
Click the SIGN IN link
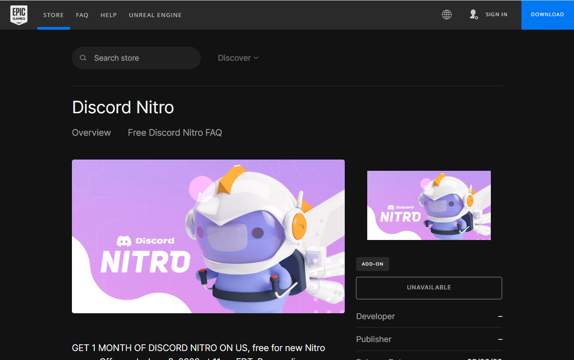coord(497,14)
